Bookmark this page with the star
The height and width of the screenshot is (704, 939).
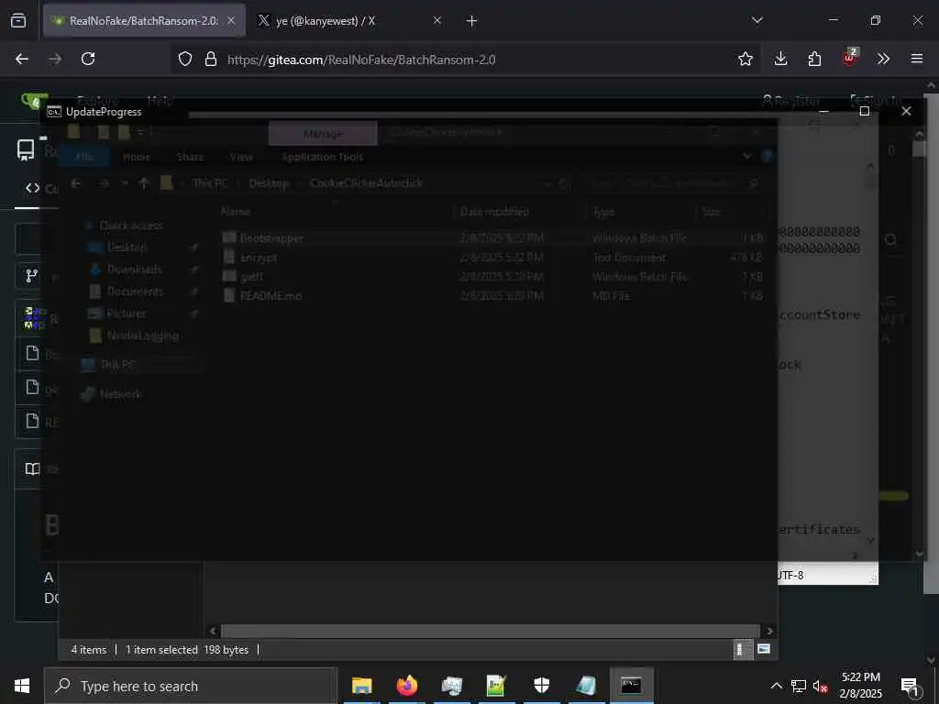(745, 59)
